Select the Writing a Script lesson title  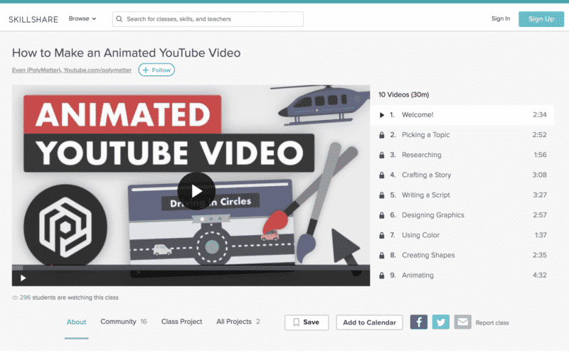coord(425,195)
